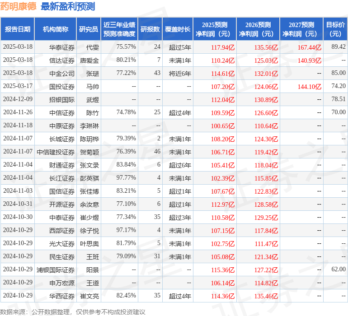Click analyst name 张琎
This screenshot has width=348, height=316.
93,74
